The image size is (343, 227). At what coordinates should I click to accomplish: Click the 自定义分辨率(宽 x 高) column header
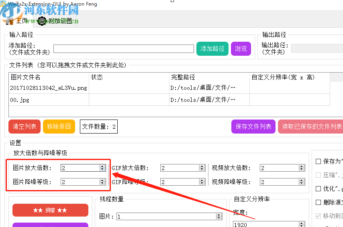pyautogui.click(x=290, y=77)
